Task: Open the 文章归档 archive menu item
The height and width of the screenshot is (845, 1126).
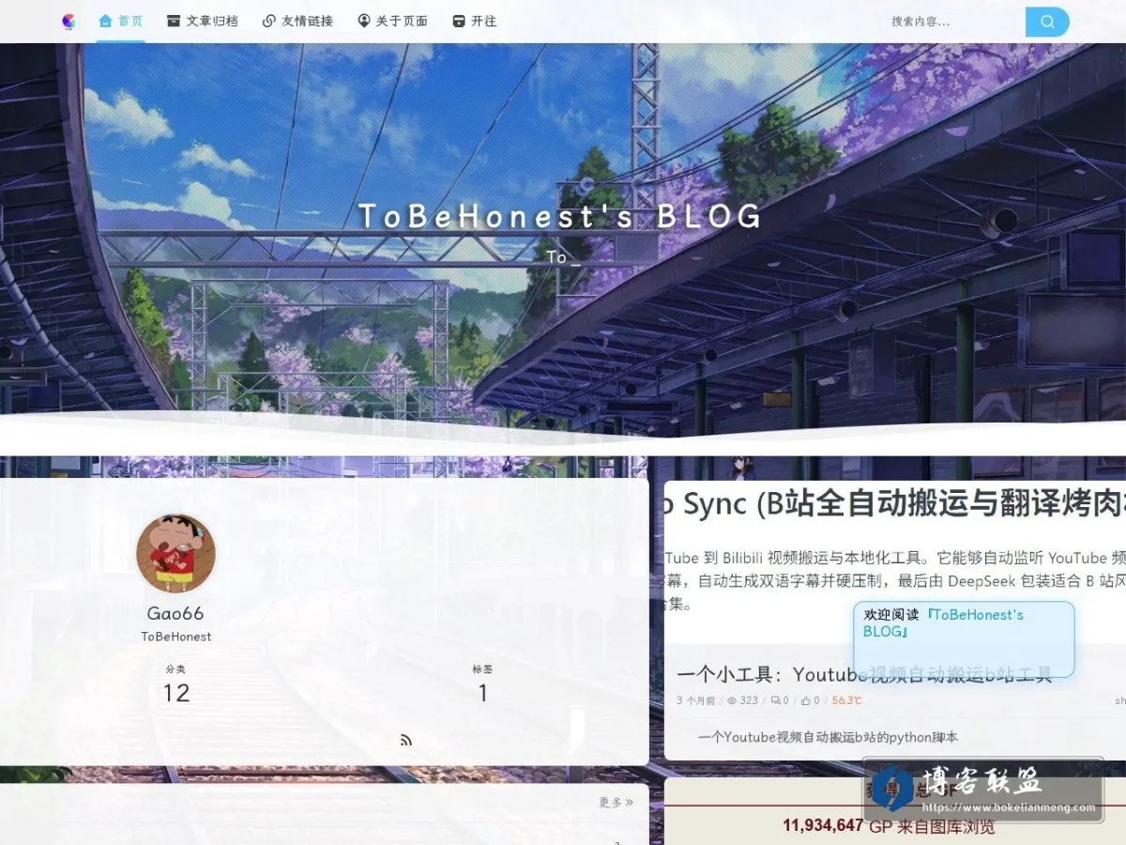Action: (x=202, y=21)
